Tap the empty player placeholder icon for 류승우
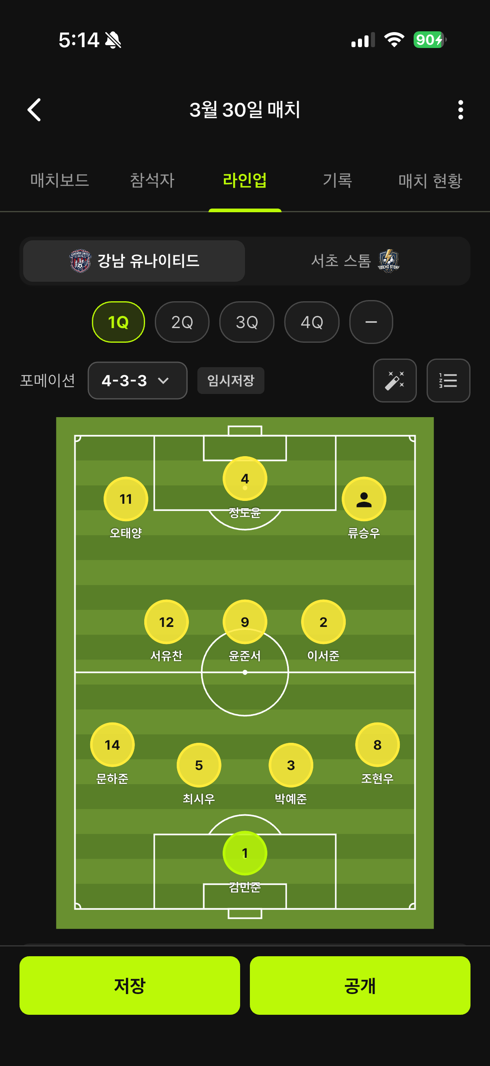490x1066 pixels. coord(364,500)
